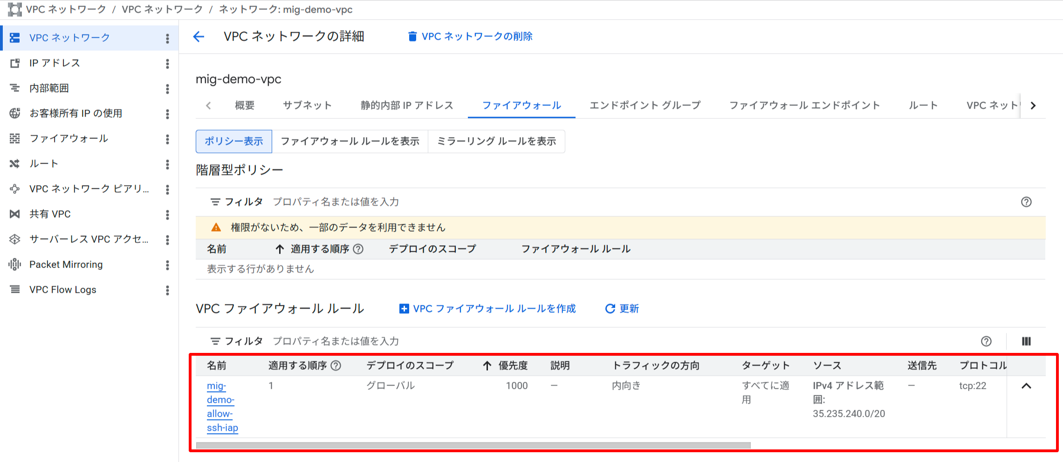Image resolution: width=1063 pixels, height=462 pixels.
Task: Open the ファイアウォール エンドポイント tab
Action: 804,105
